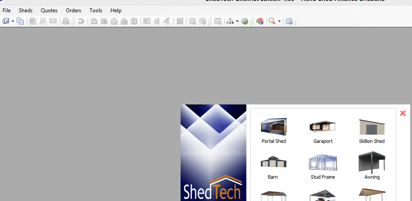Click the printer icon in toolbar
The image size is (412, 201).
coord(66,21)
